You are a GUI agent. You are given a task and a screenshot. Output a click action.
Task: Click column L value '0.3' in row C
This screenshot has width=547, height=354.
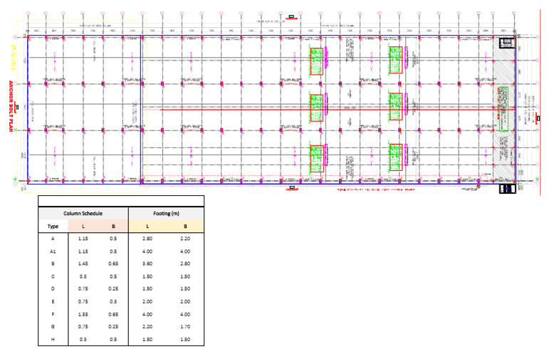pos(83,276)
